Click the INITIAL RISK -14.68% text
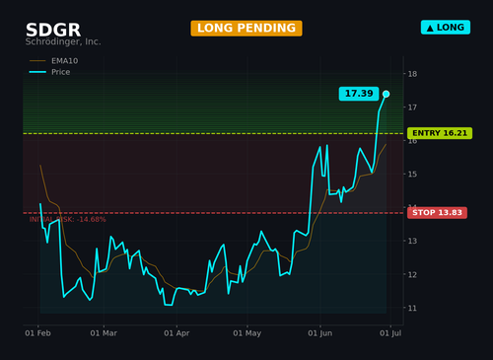 (x=68, y=219)
